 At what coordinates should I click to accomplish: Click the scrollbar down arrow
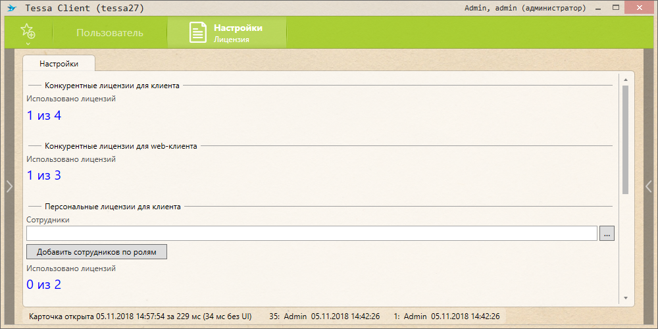click(x=625, y=297)
